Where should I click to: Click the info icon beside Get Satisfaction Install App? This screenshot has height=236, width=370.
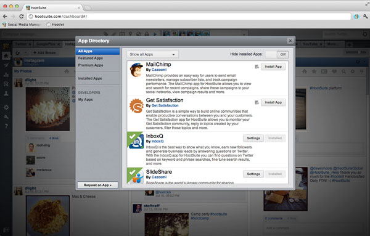257,102
